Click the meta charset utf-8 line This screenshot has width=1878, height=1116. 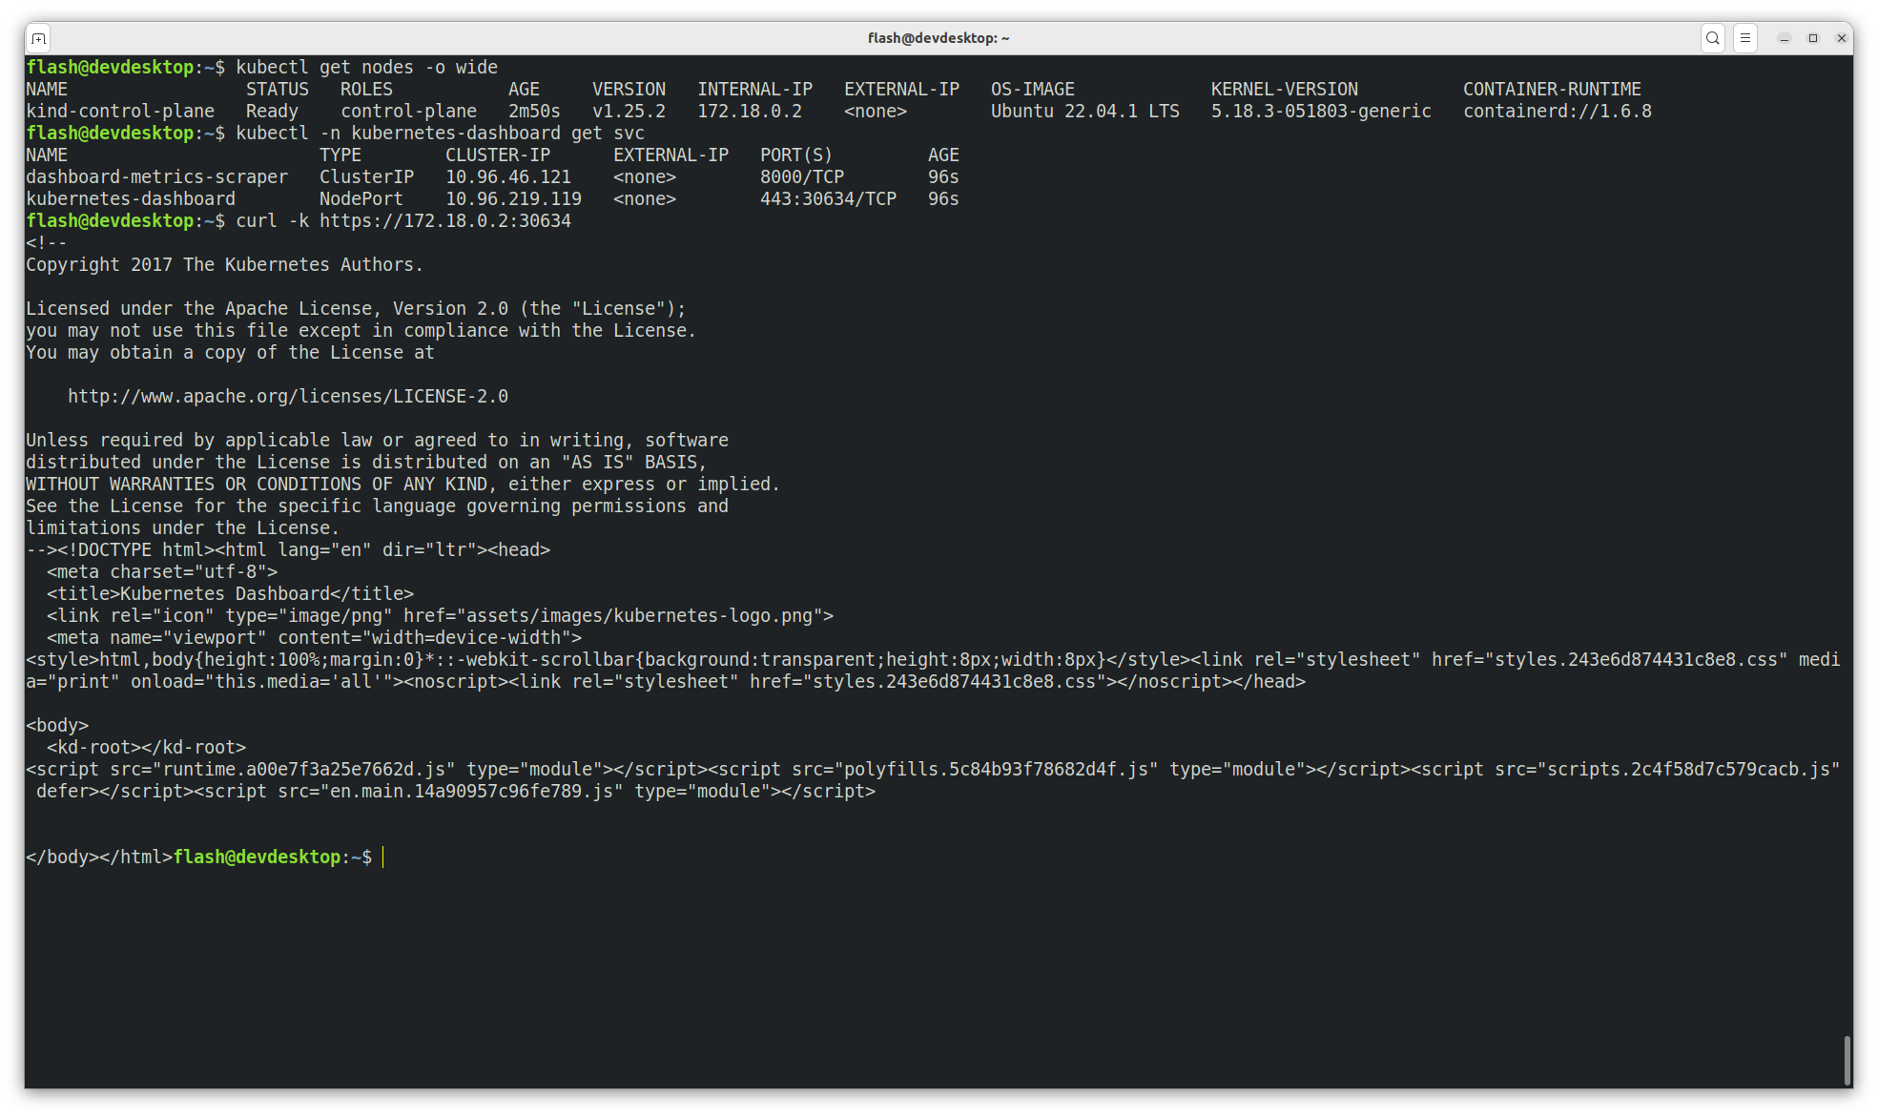pos(162,571)
